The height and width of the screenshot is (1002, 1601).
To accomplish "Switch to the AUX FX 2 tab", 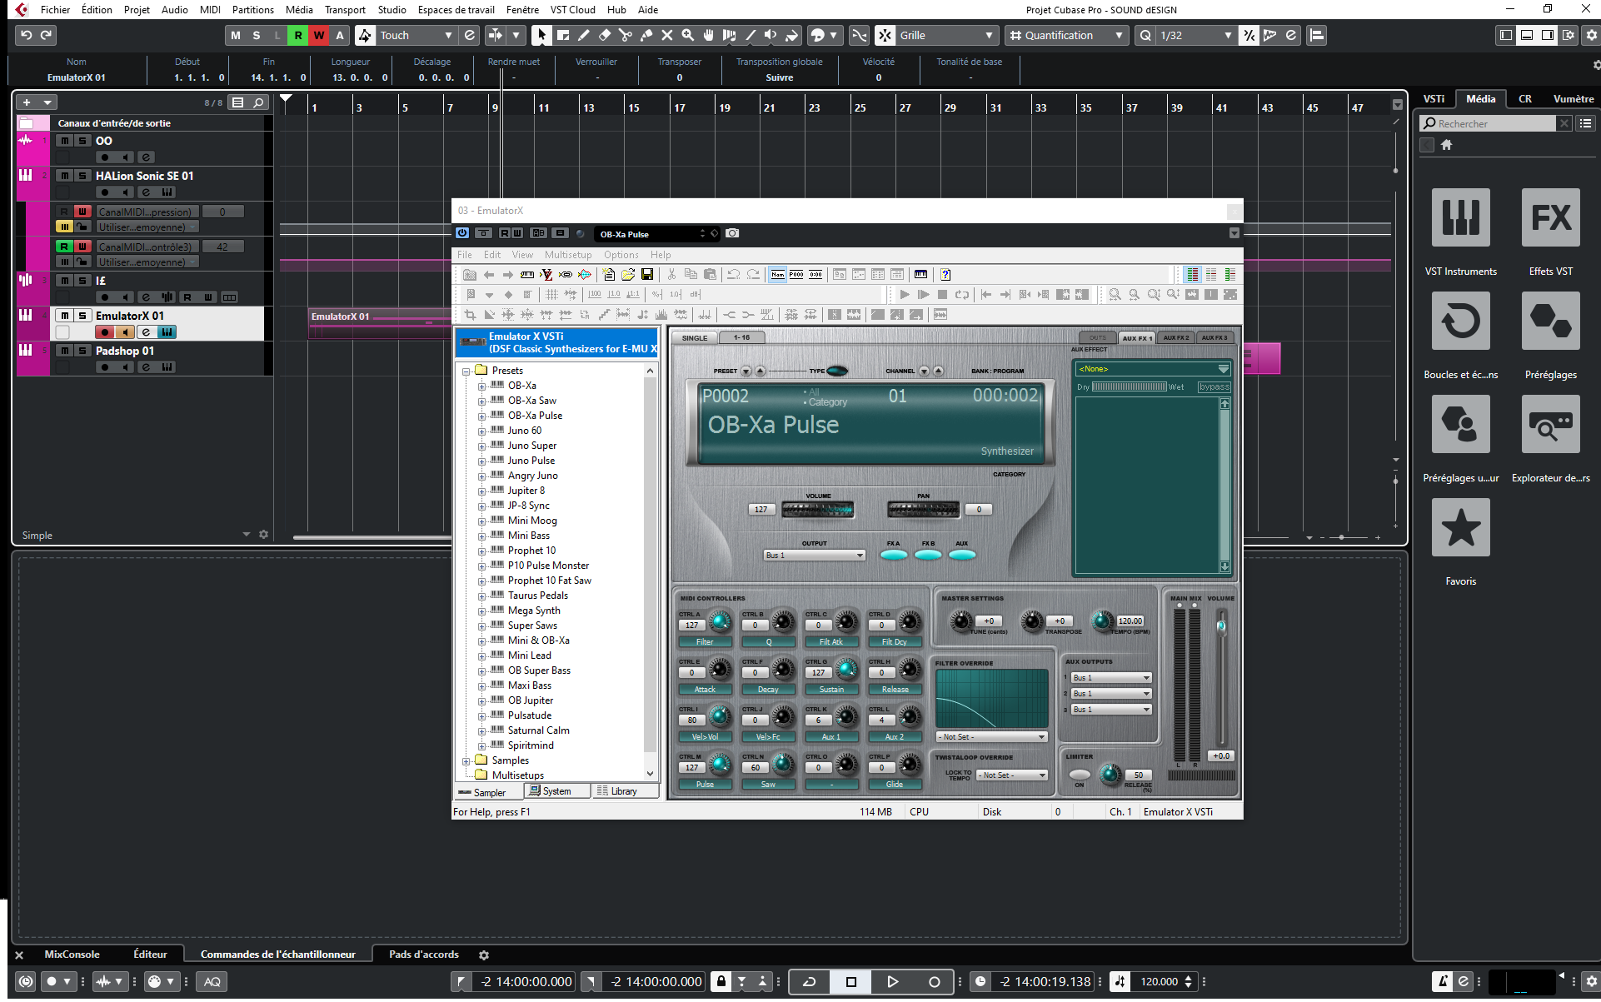I will (1175, 337).
